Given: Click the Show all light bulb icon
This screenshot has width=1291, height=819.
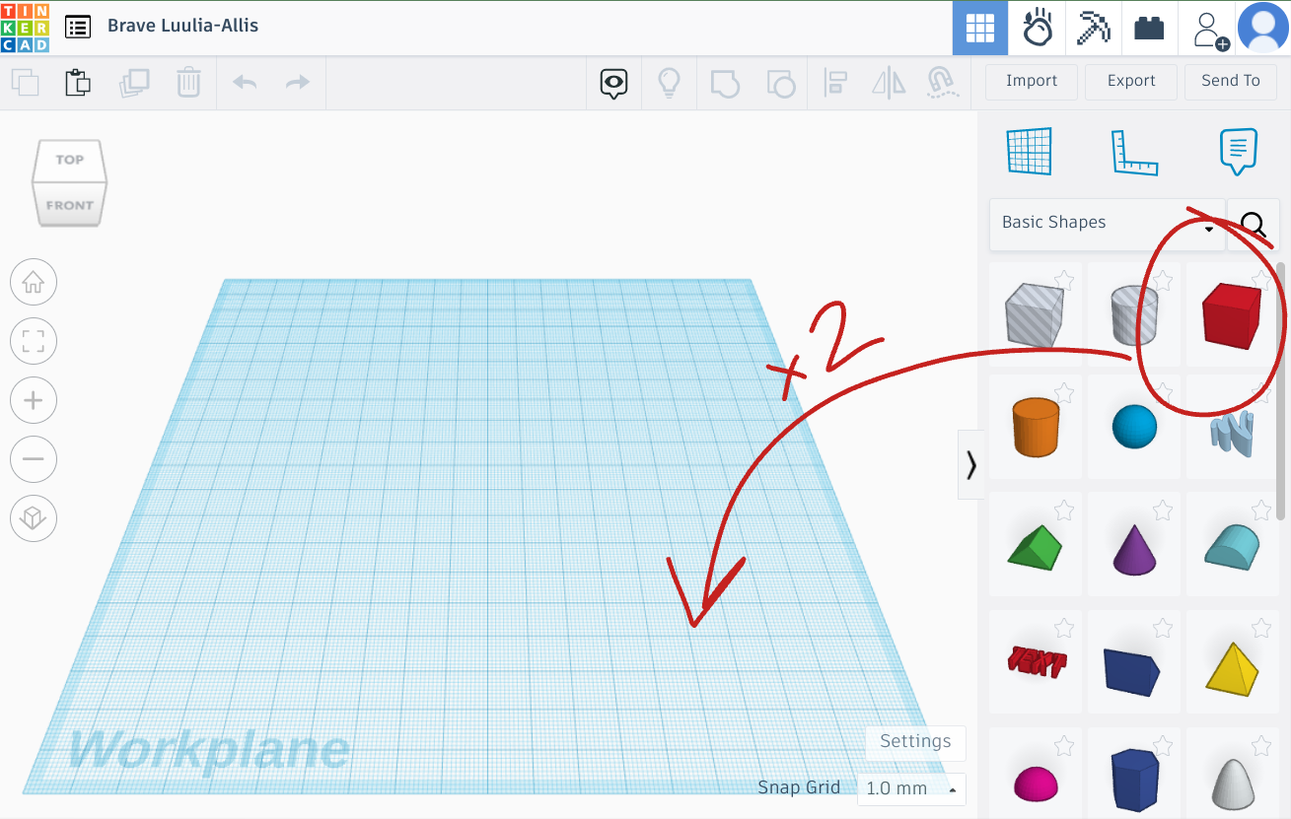Looking at the screenshot, I should pyautogui.click(x=670, y=83).
